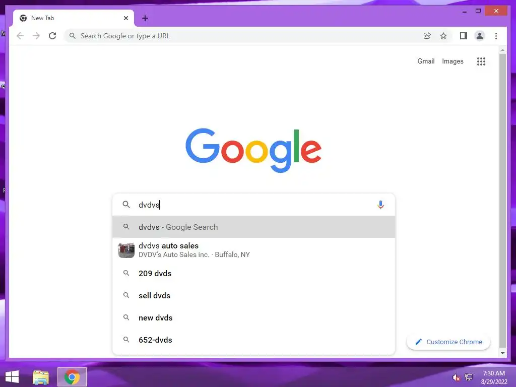
Task: Reload the page with refresh icon
Action: click(52, 36)
